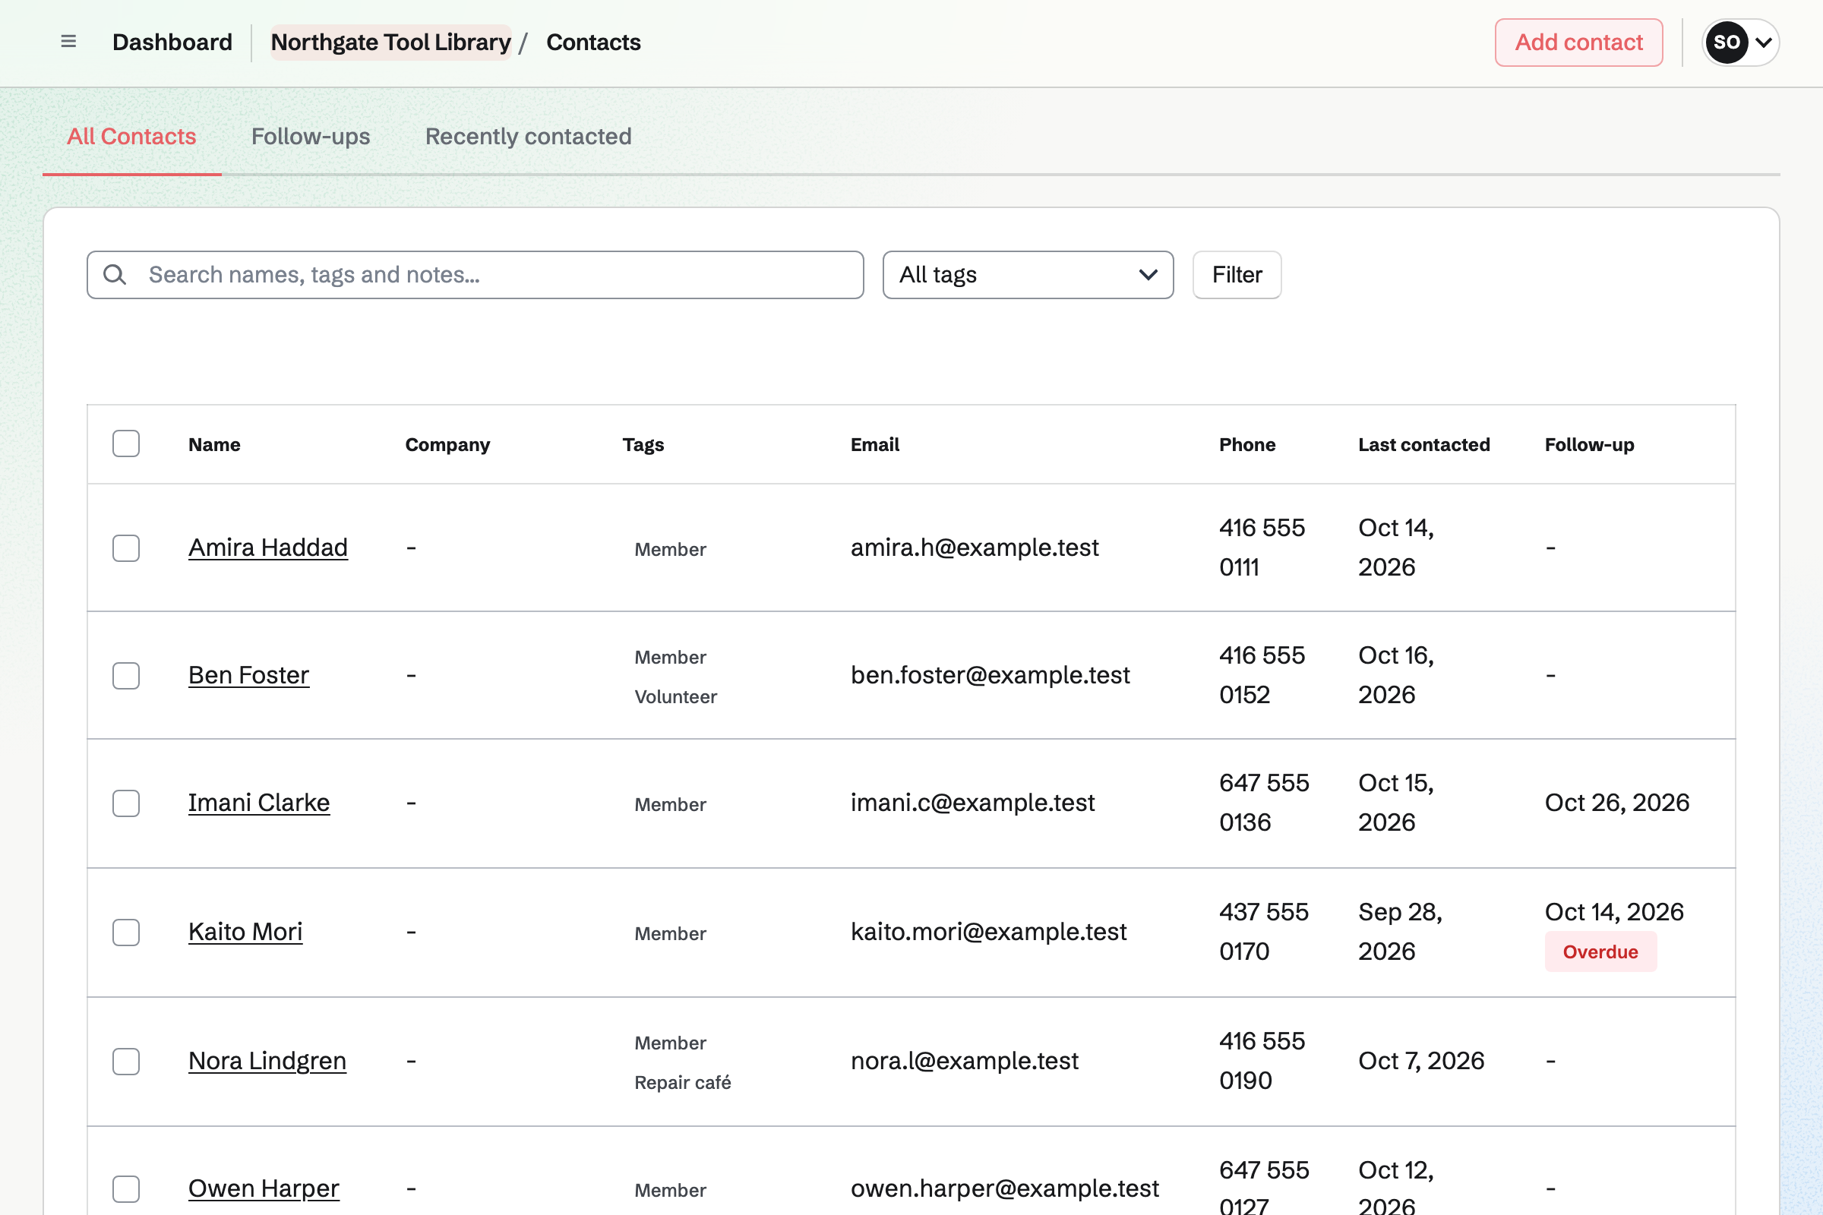The width and height of the screenshot is (1823, 1215).
Task: Click phone number 416 555 0190
Action: 1262,1061
